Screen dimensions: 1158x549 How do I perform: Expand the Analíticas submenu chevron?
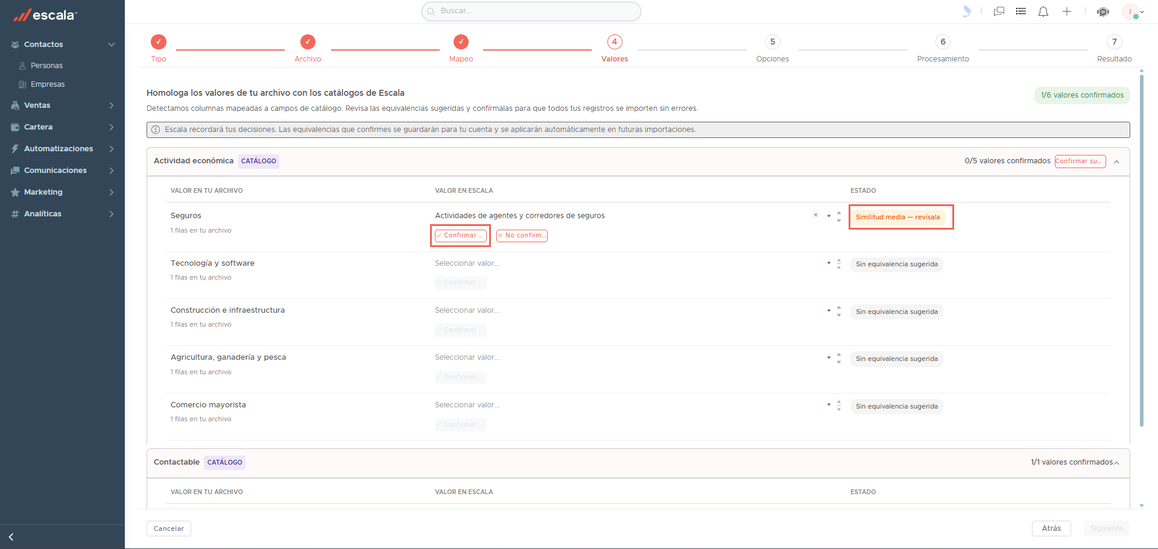(112, 214)
